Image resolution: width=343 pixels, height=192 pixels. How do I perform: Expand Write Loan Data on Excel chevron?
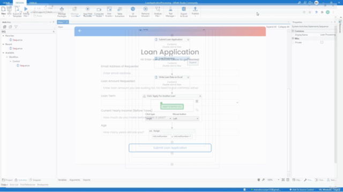(x=188, y=77)
